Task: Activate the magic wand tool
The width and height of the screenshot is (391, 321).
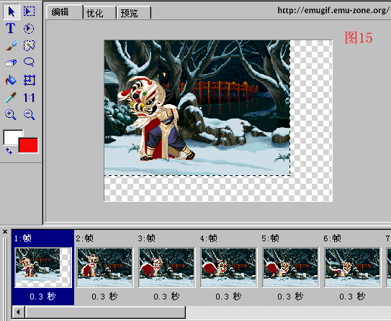Action: click(30, 45)
